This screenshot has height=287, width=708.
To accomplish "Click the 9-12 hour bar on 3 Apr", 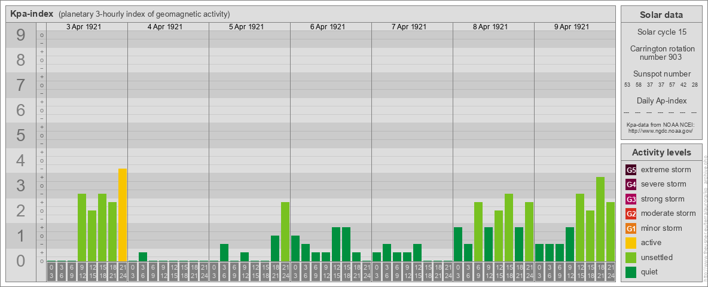I will point(82,227).
